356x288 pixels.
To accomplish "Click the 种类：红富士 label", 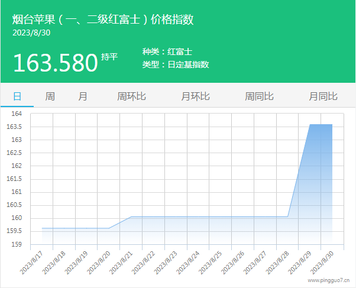I will pos(167,52).
